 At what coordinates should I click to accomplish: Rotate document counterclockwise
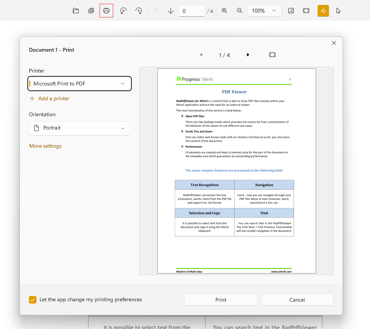click(123, 11)
